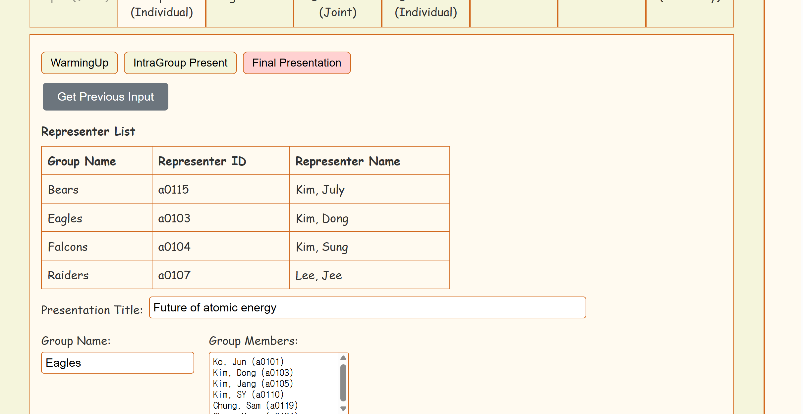Choose Chung, Sam (a0119) member entry

[255, 405]
